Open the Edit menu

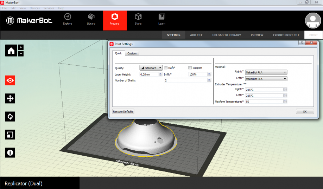pos(13,8)
